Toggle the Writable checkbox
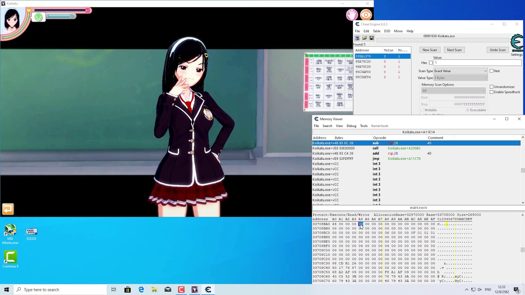 422,110
